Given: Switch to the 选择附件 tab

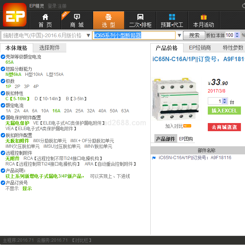Looking at the screenshot, I should coord(49,48).
